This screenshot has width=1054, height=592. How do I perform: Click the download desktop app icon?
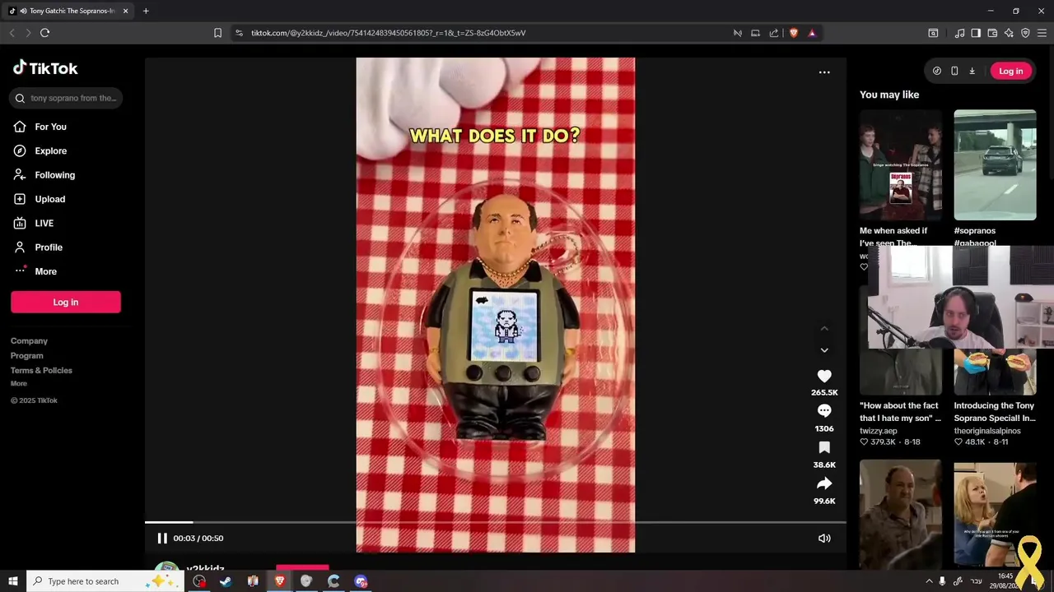[972, 71]
